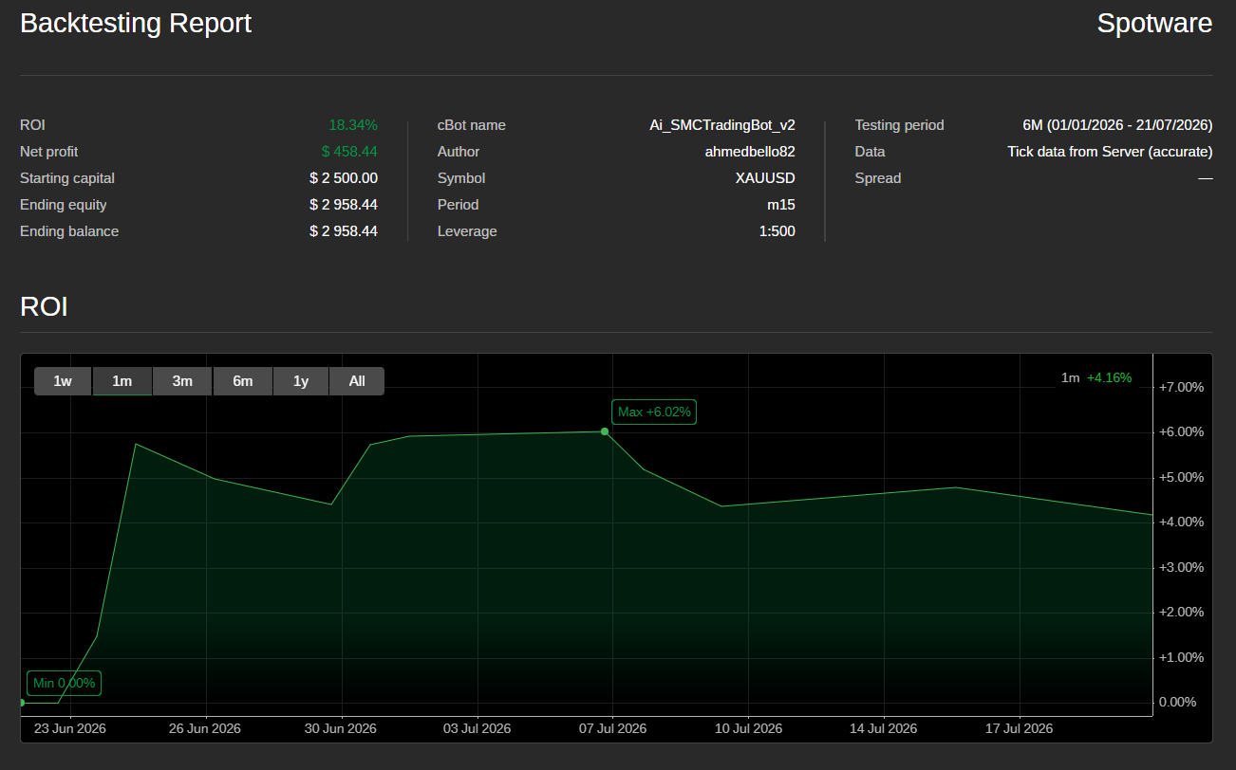
Task: Click the 17 Jul 2026 axis date
Action: [1019, 728]
